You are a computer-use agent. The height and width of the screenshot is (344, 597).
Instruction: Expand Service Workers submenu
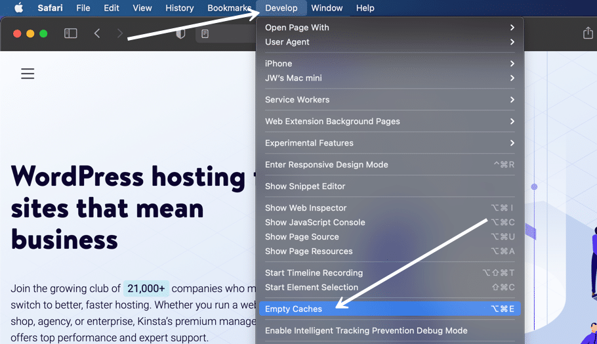tap(390, 100)
